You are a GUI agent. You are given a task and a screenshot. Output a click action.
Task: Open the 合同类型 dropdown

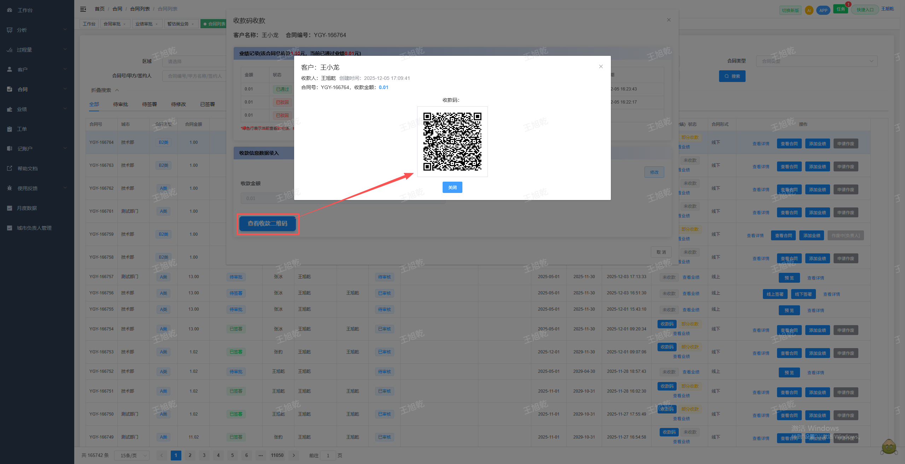pos(817,61)
